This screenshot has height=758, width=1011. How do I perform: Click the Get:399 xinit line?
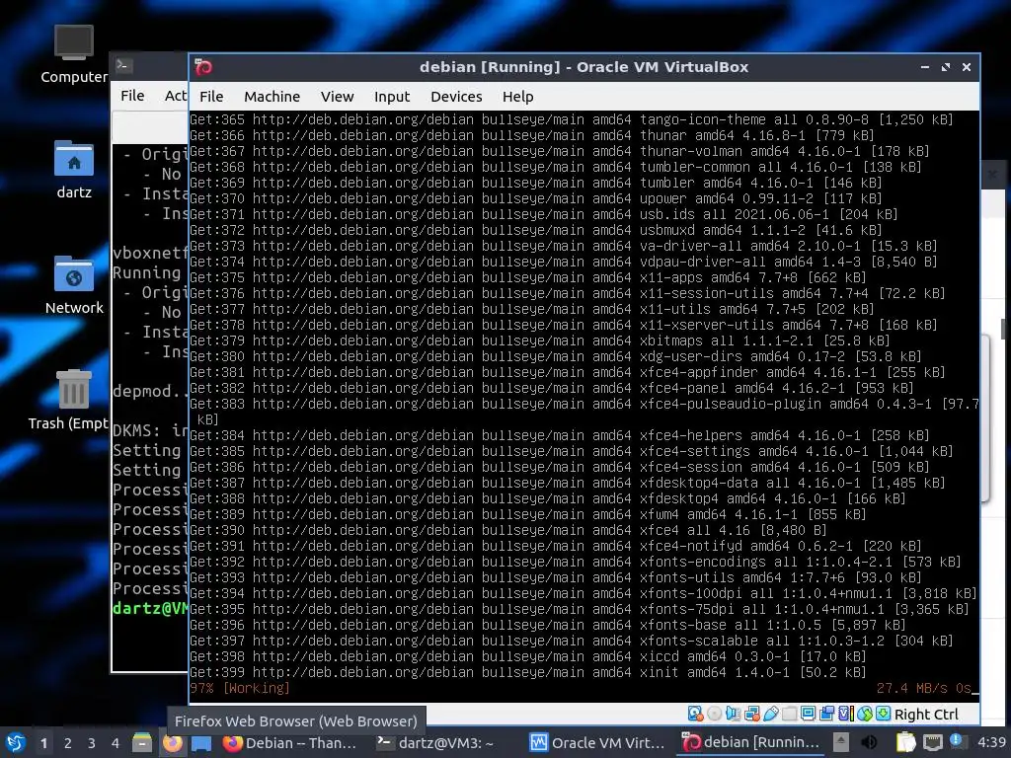527,673
